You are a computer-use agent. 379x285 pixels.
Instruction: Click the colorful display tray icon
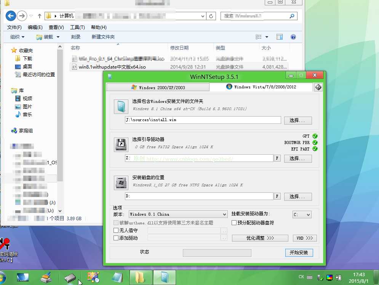click(x=329, y=277)
